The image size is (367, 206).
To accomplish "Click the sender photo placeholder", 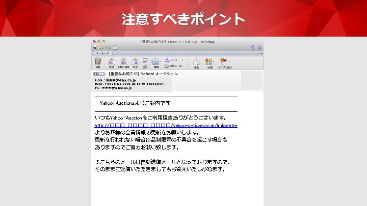I will [252, 80].
